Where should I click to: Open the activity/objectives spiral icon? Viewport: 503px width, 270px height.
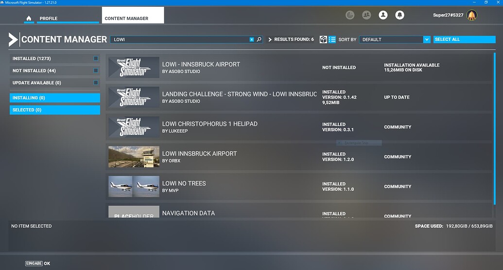click(350, 15)
